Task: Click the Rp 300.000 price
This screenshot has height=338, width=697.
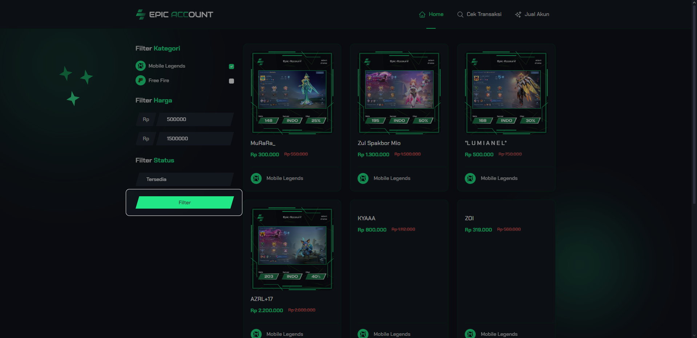Action: [x=265, y=154]
